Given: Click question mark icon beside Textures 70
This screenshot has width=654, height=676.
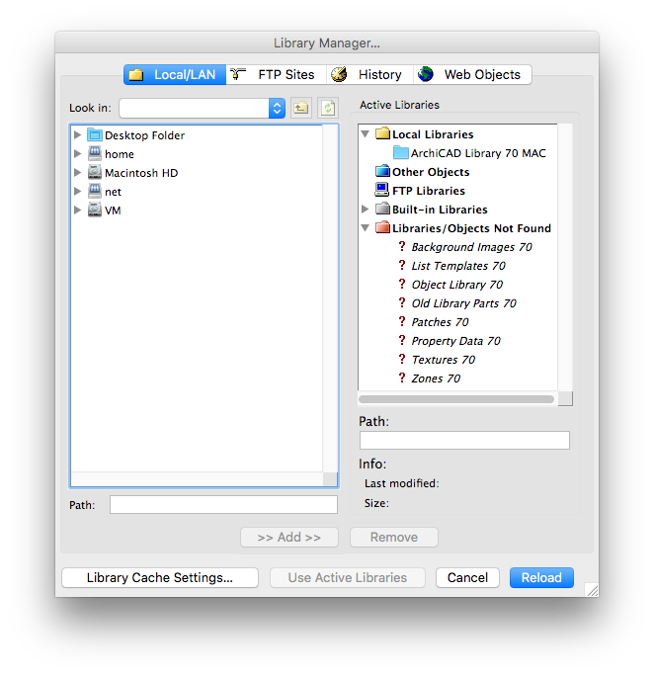Looking at the screenshot, I should point(401,359).
